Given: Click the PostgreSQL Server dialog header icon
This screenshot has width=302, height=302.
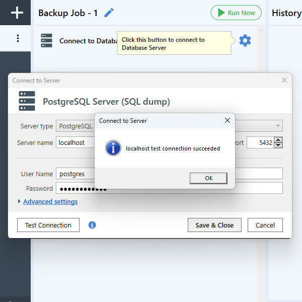Looking at the screenshot, I should [x=27, y=101].
